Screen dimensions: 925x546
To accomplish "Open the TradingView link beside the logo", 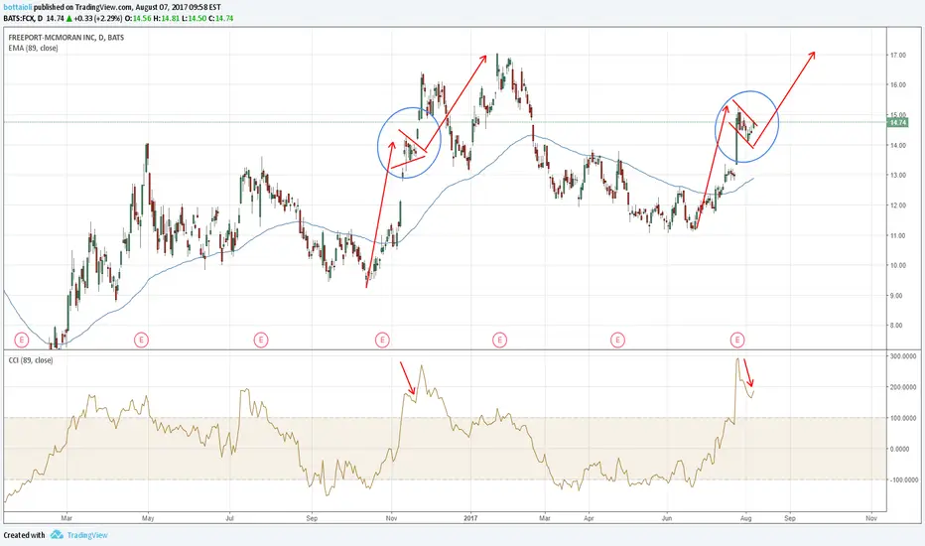I will pyautogui.click(x=87, y=535).
